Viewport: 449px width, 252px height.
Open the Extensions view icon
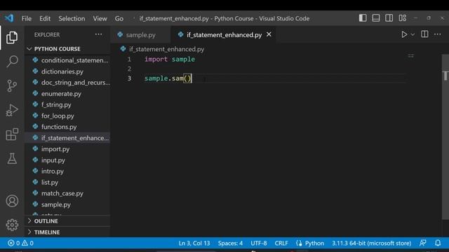pos(12,134)
